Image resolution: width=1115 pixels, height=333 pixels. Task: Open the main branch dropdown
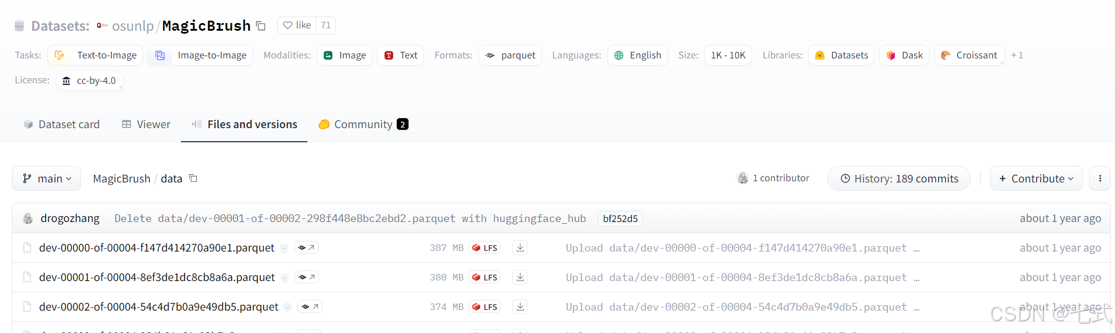47,179
